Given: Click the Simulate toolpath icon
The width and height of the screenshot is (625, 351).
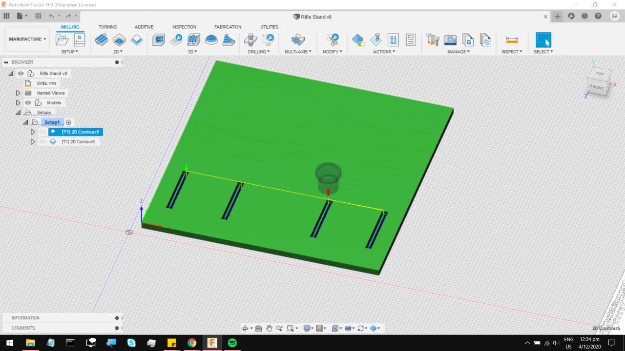Looking at the screenshot, I should (376, 39).
